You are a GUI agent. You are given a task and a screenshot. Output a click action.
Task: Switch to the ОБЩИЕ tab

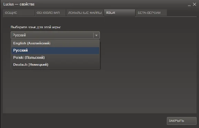coord(18,13)
